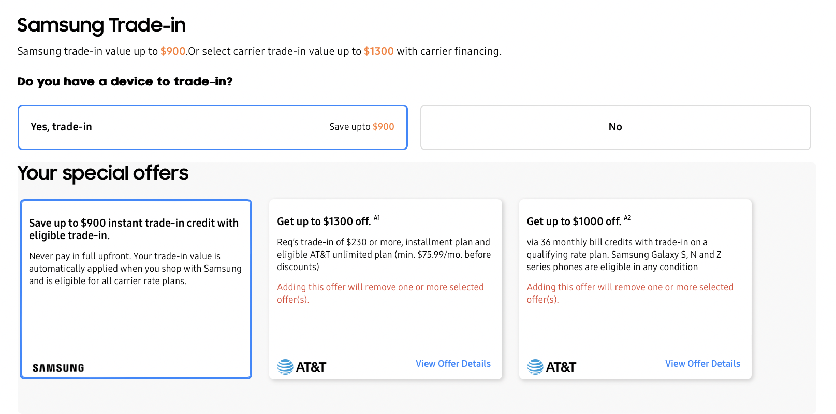This screenshot has width=836, height=414.
Task: Click the AT&T globe logo in the $1300 offer
Action: [x=285, y=367]
